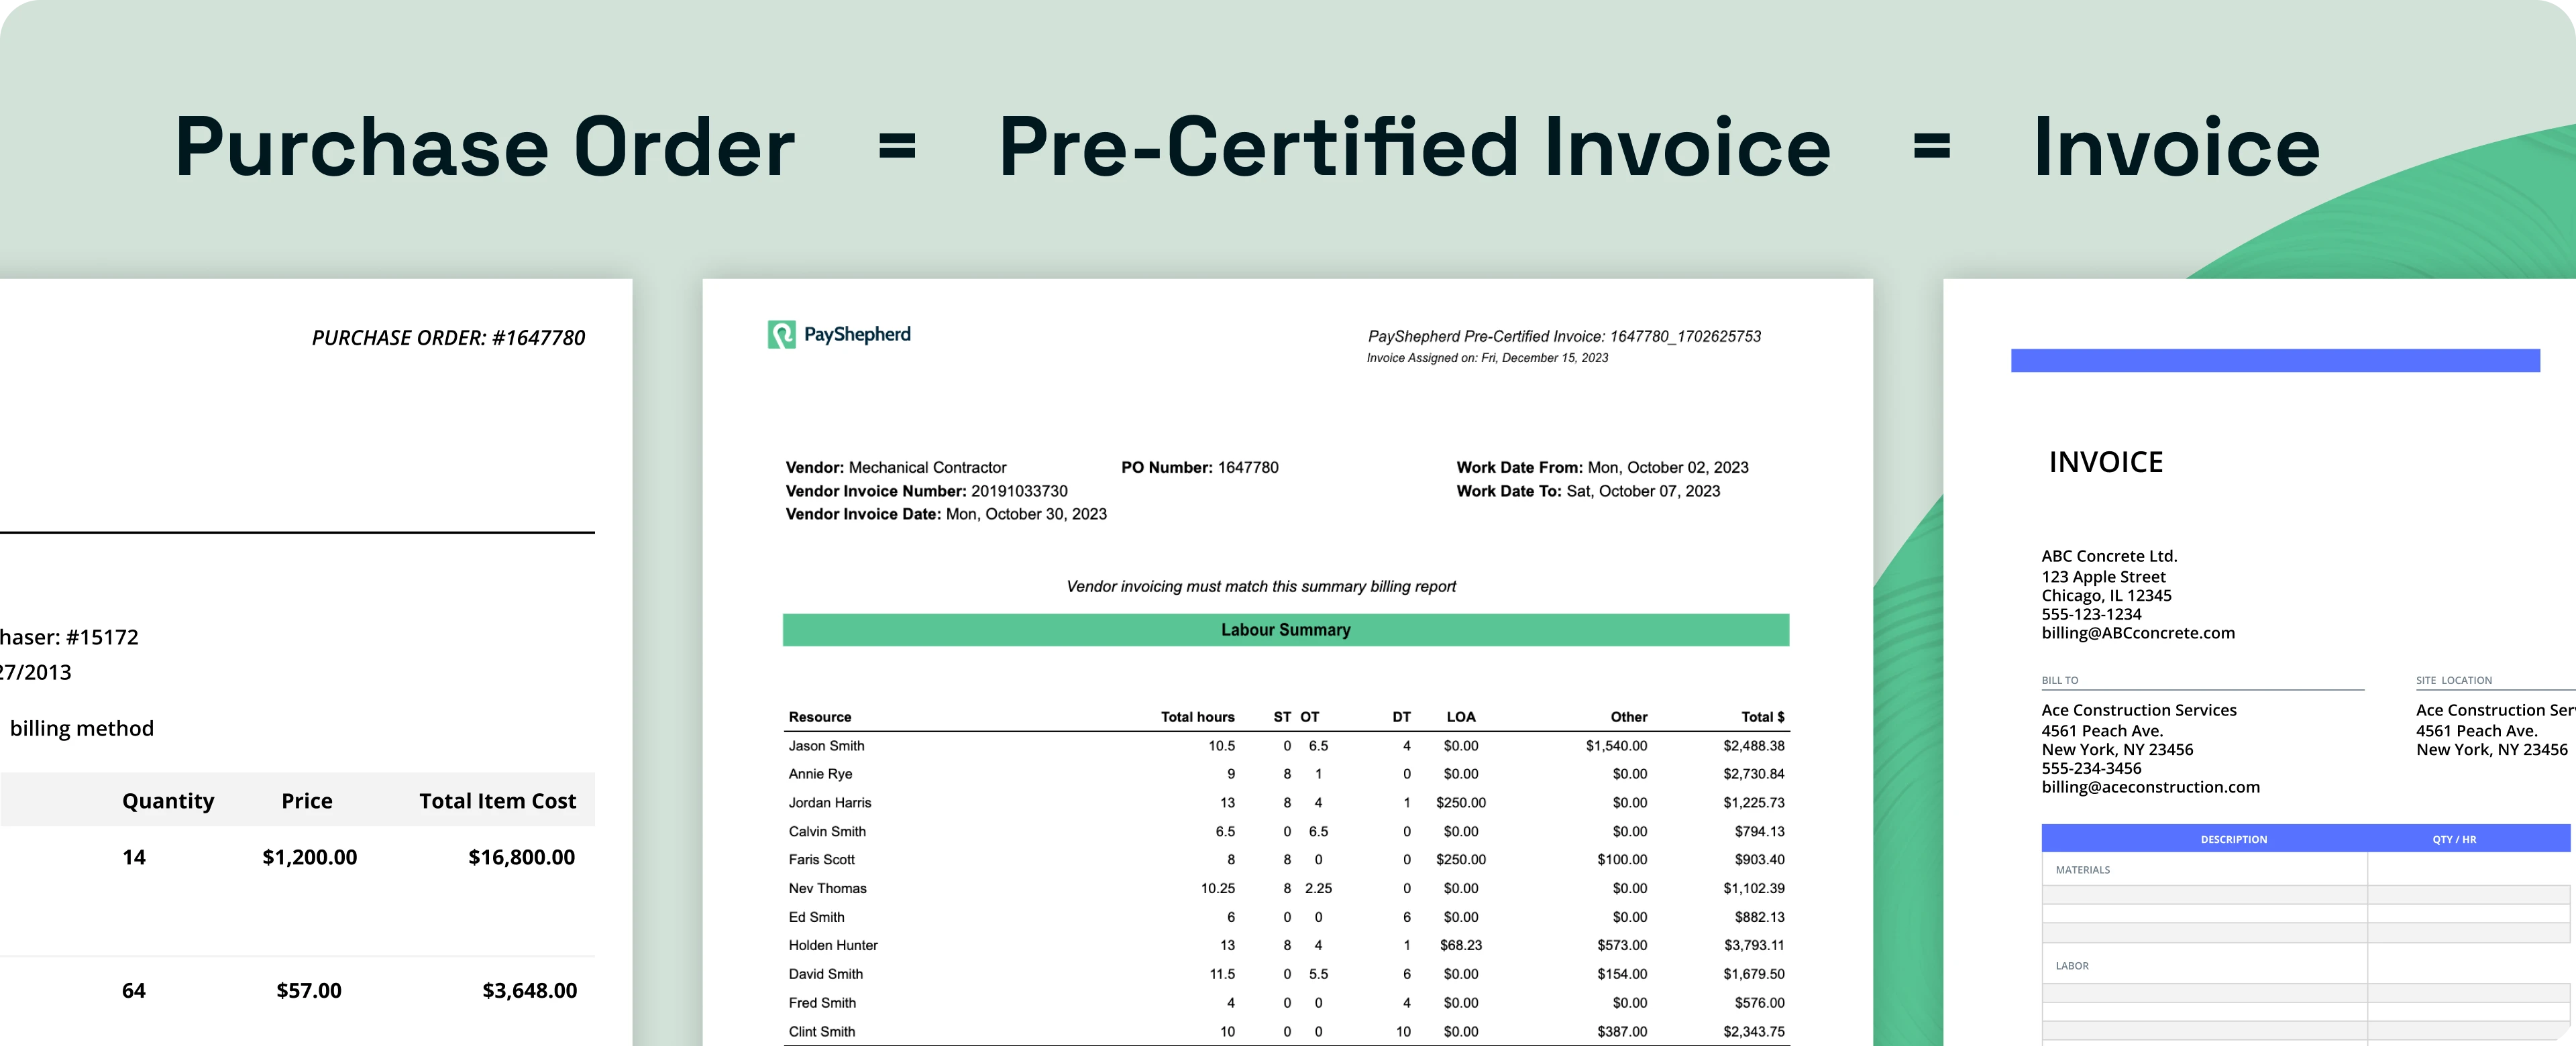Click the $16,800.00 total cell

click(x=521, y=857)
